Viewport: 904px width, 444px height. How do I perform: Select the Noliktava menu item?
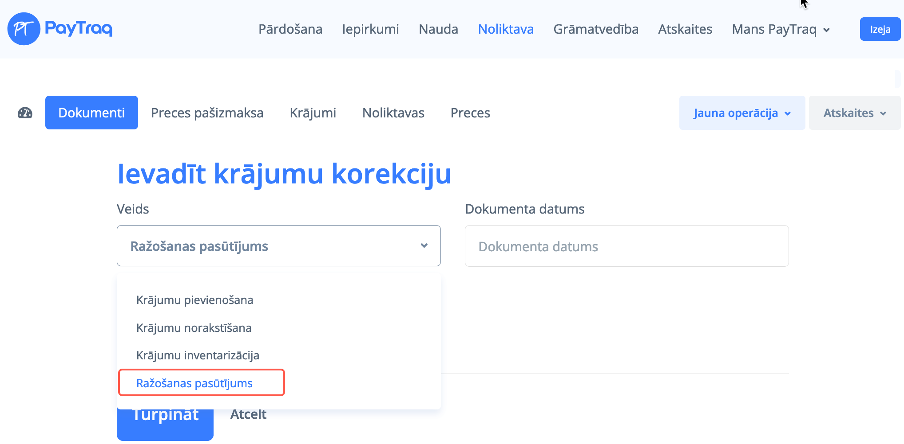tap(506, 29)
